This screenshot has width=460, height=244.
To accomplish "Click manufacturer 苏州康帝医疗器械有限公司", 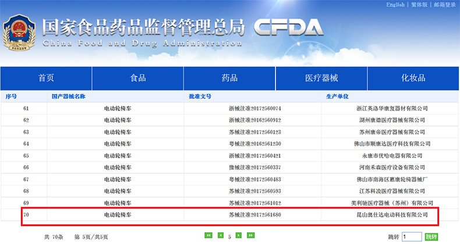I will [x=392, y=132].
